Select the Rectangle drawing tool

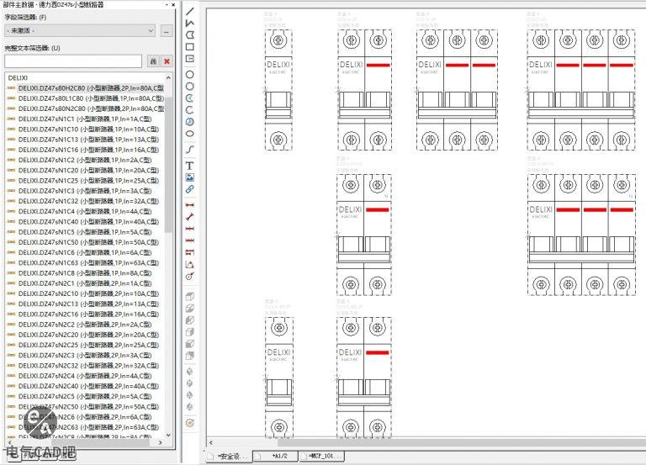click(190, 47)
